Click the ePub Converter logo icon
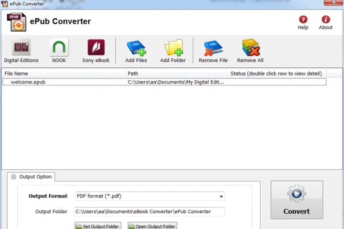 tap(17, 22)
